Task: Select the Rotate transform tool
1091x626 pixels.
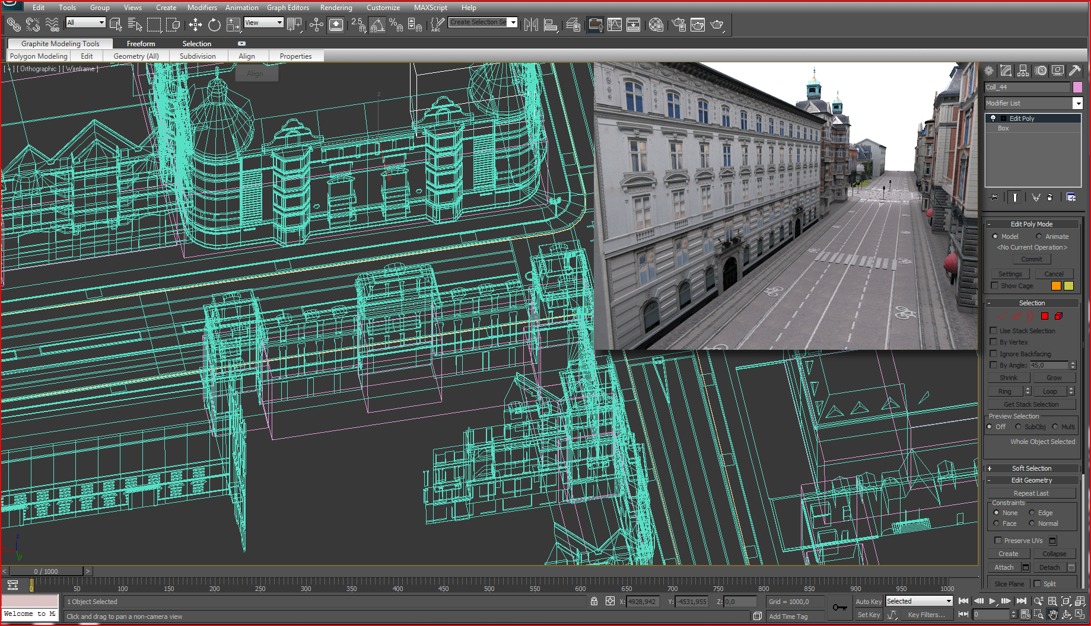Action: pyautogui.click(x=214, y=25)
